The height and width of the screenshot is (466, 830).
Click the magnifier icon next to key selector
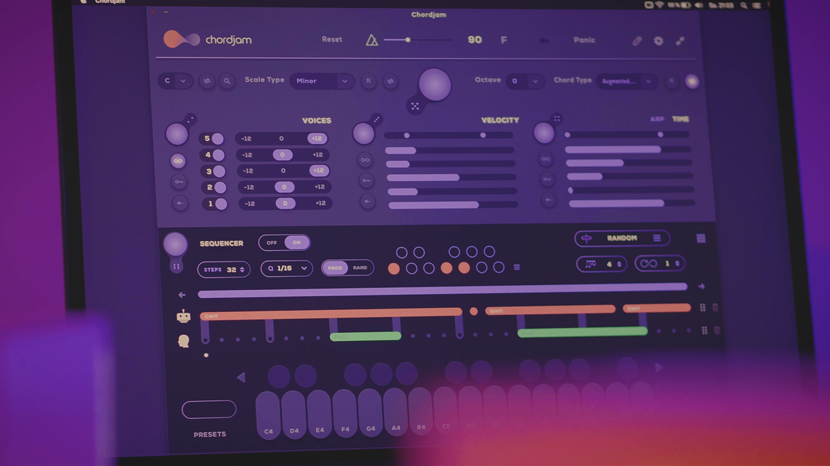tap(227, 81)
